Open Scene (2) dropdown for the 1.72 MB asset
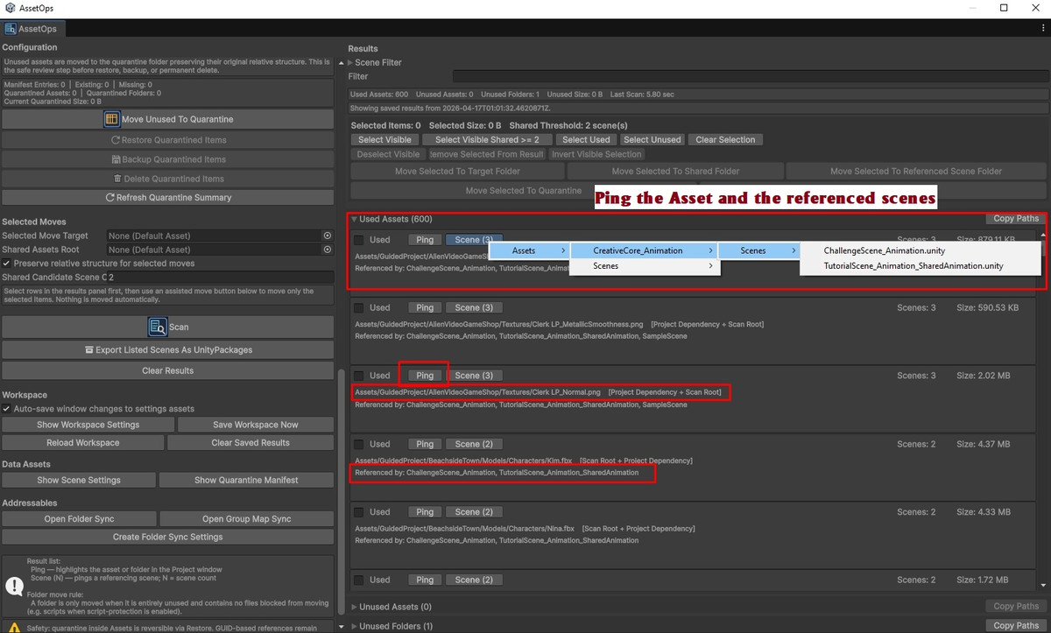 (474, 580)
